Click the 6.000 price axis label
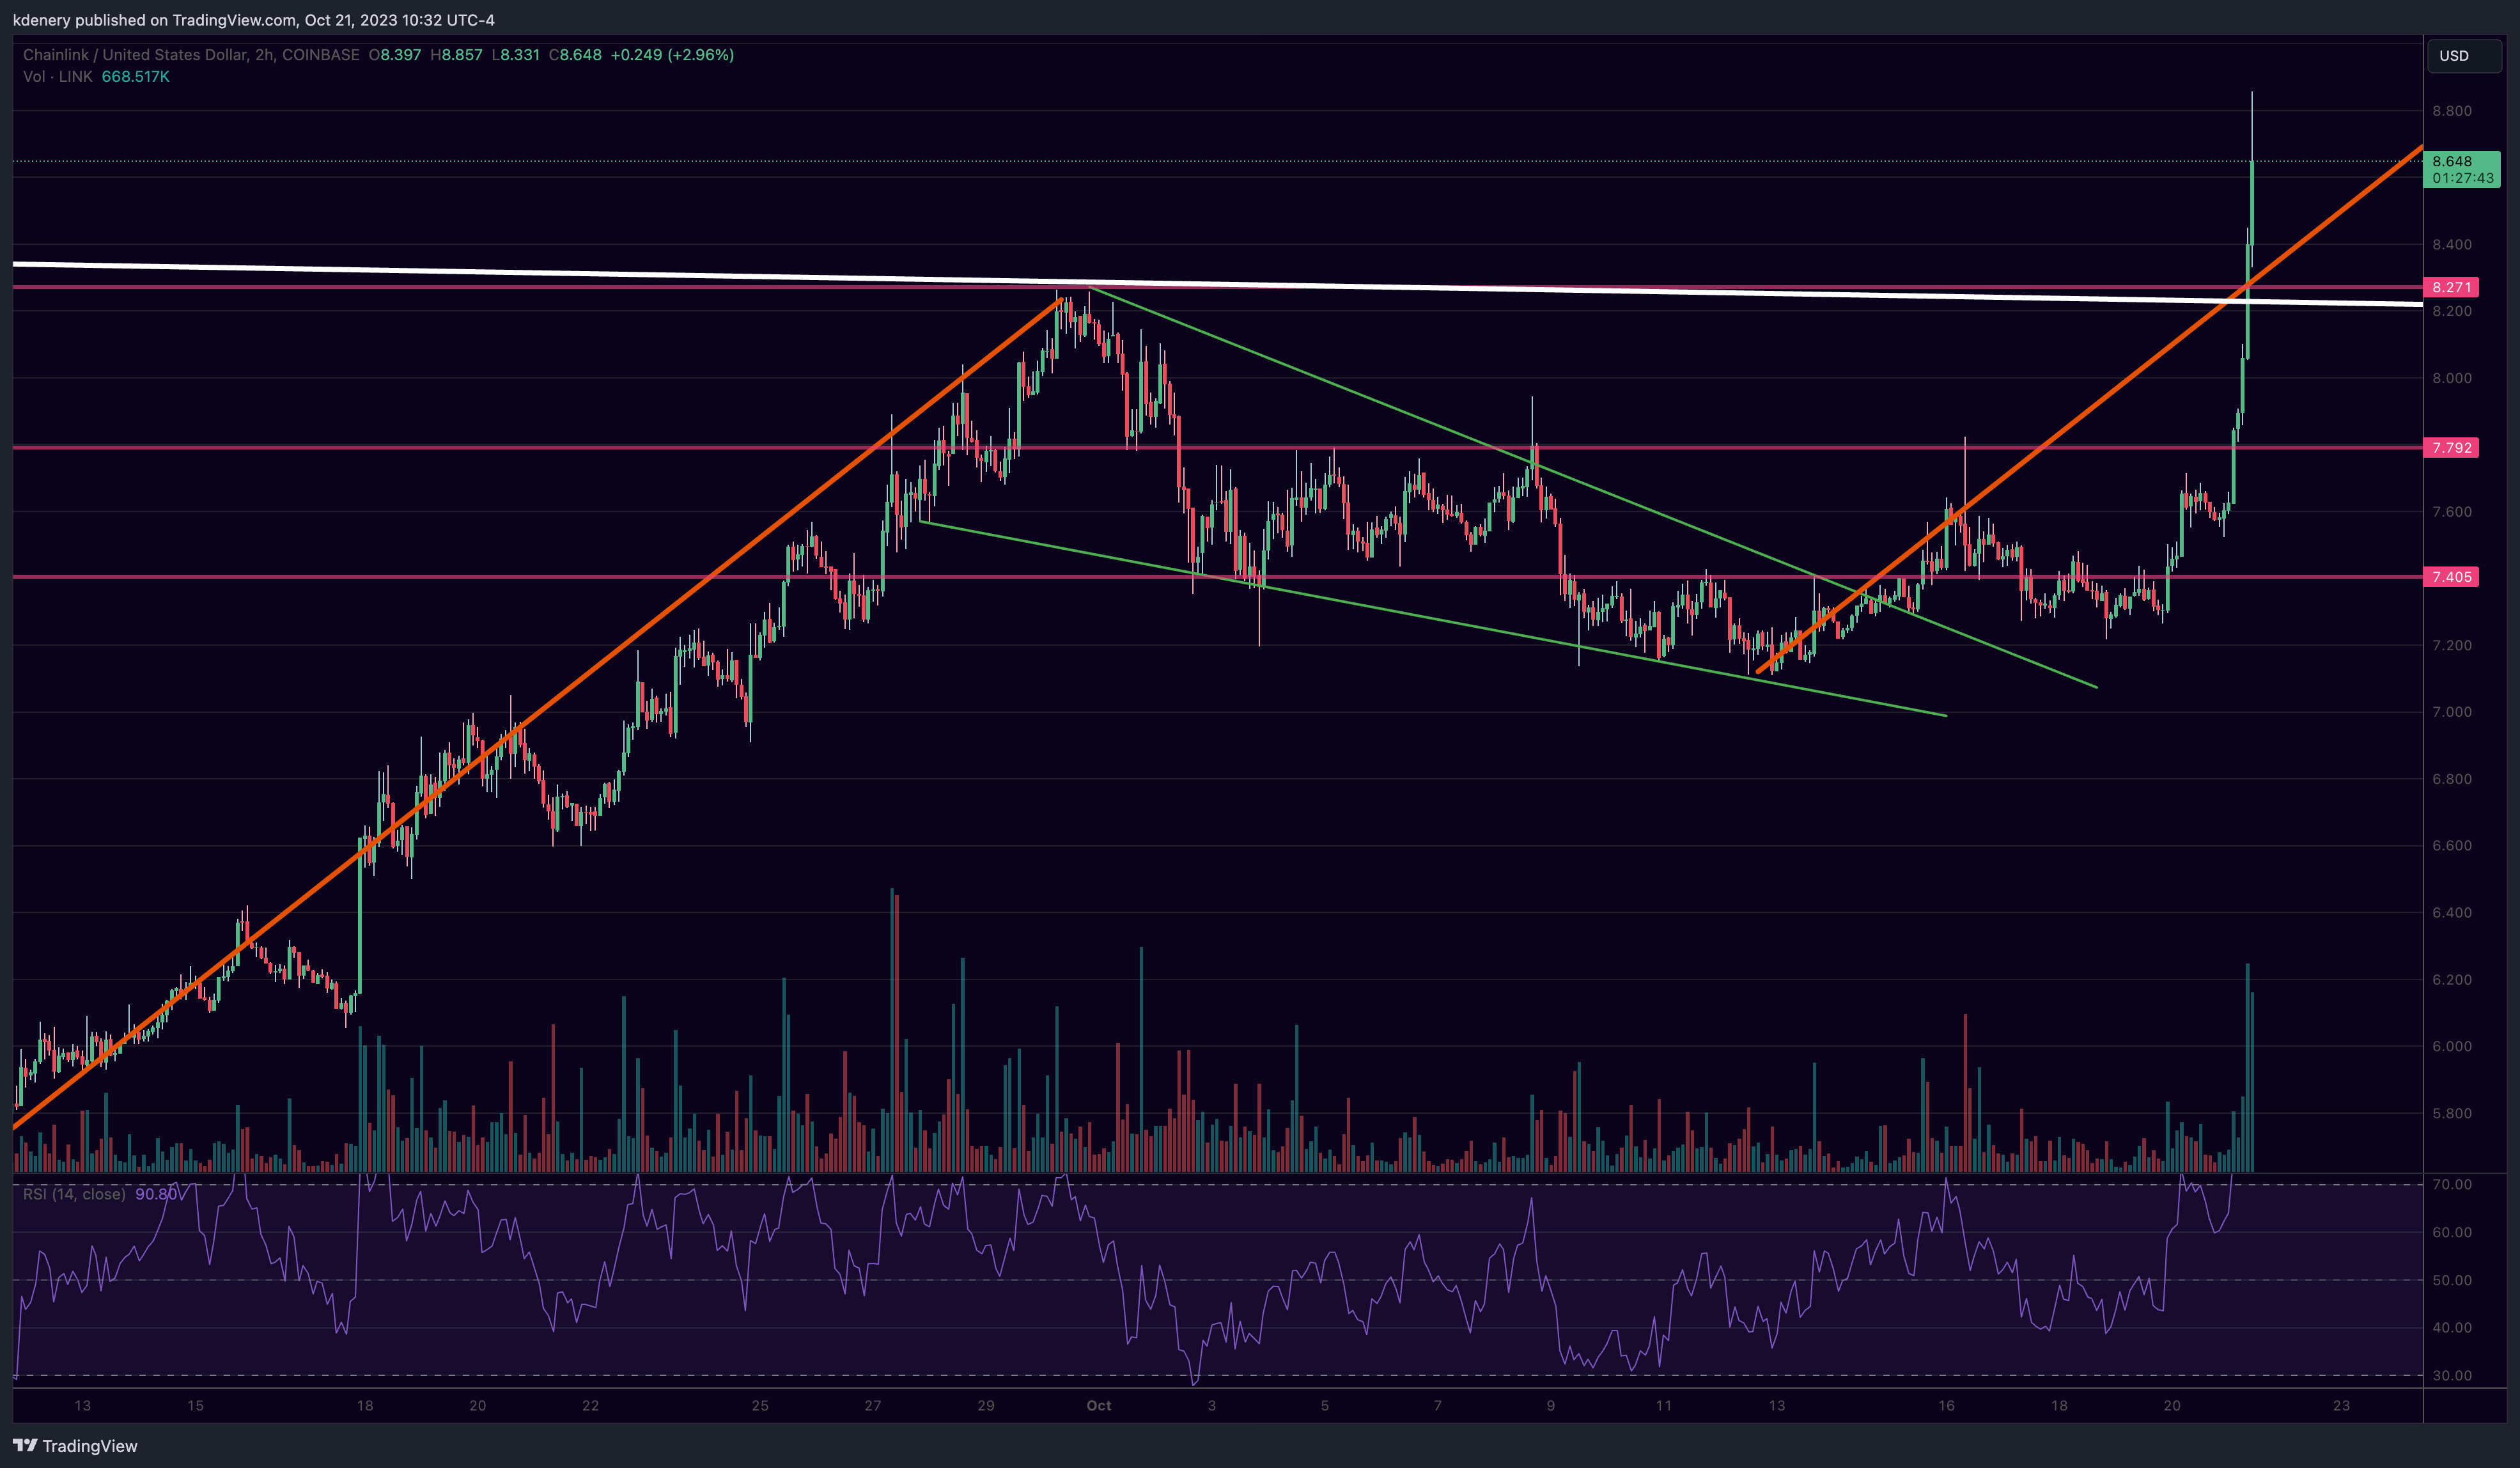This screenshot has width=2520, height=1468. pos(2452,1046)
